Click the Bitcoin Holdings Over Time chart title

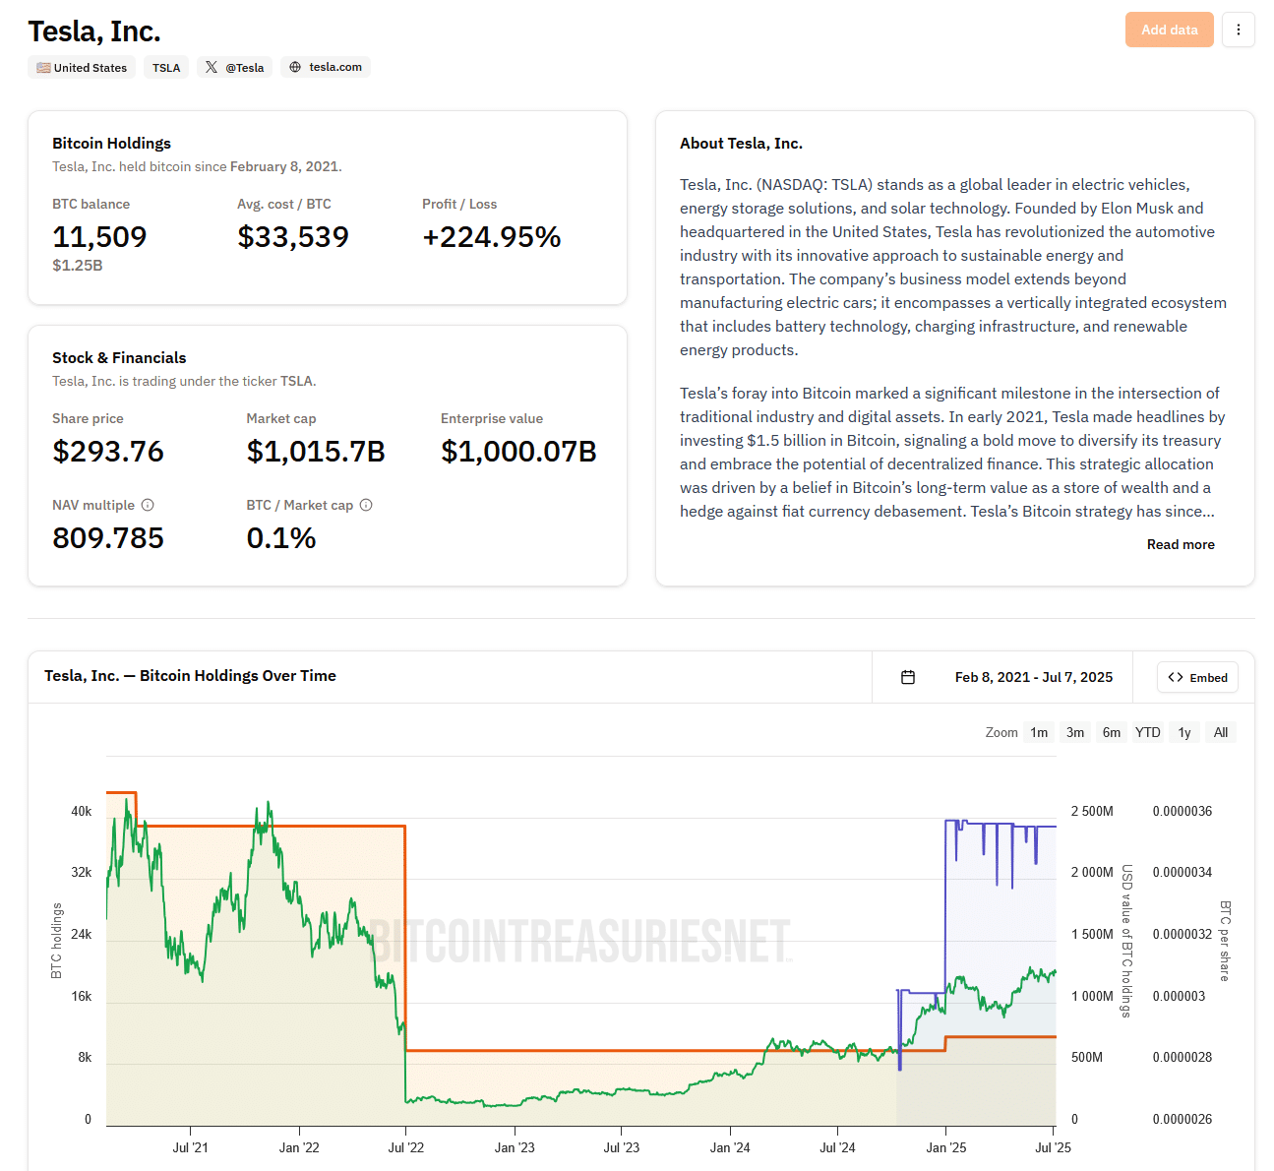[x=190, y=676]
